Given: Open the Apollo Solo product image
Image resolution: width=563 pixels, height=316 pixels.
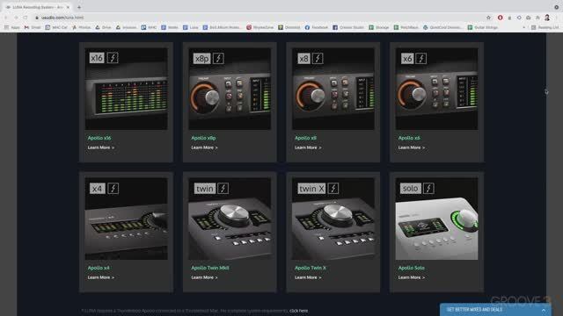Looking at the screenshot, I should (436, 219).
